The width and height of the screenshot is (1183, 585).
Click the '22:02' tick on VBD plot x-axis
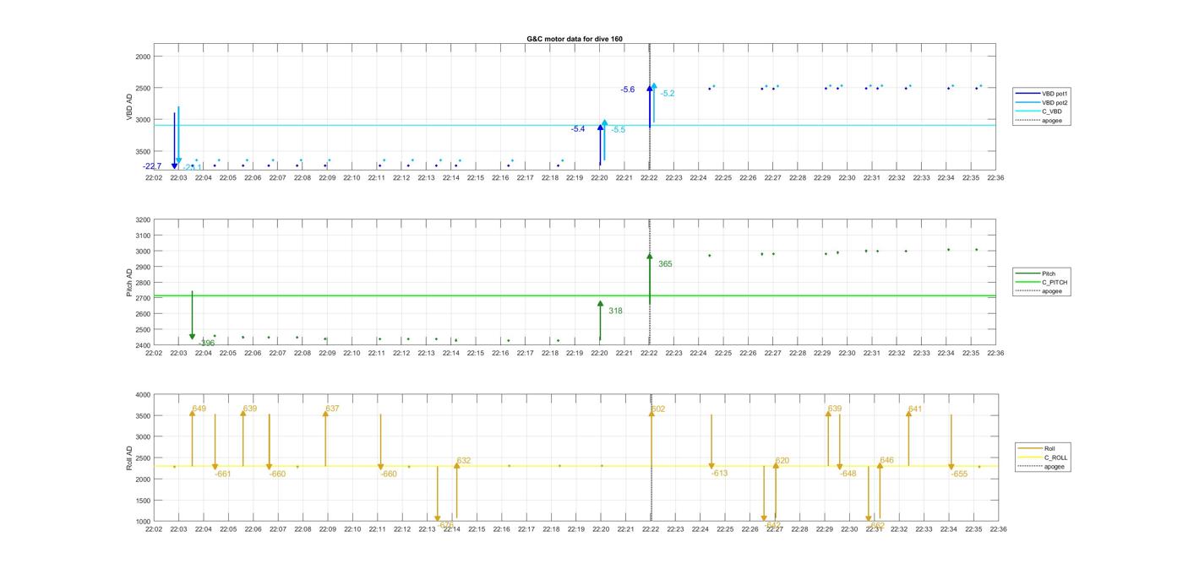pyautogui.click(x=154, y=178)
